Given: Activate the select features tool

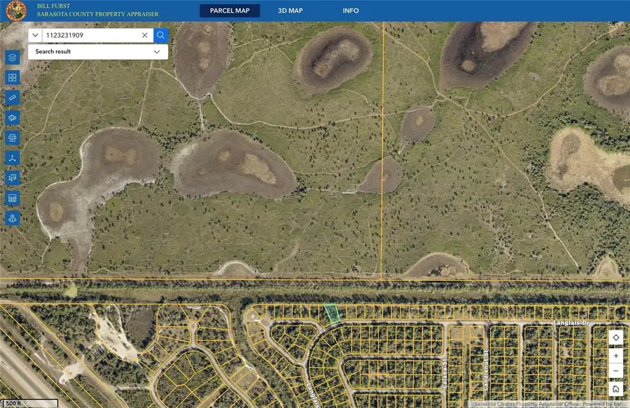Looking at the screenshot, I should coord(13,178).
